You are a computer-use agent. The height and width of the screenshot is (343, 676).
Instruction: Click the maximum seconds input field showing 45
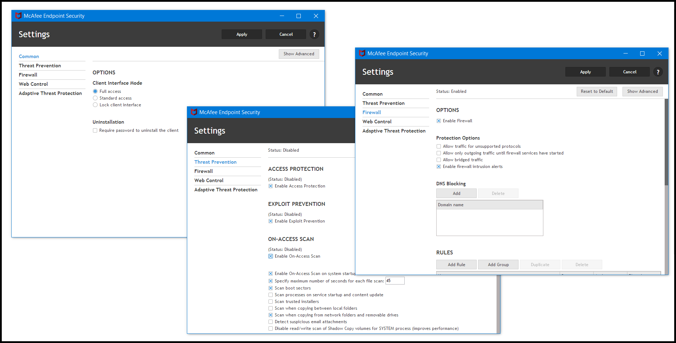[395, 281]
